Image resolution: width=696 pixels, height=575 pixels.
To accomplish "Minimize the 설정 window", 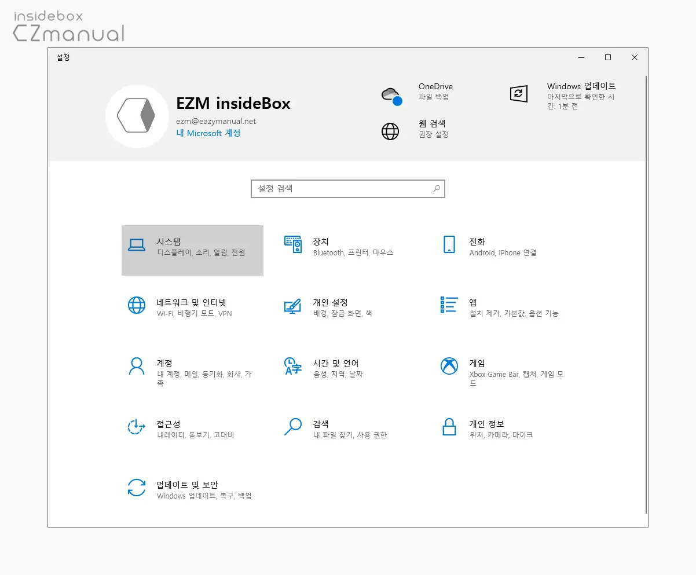I will tap(581, 57).
